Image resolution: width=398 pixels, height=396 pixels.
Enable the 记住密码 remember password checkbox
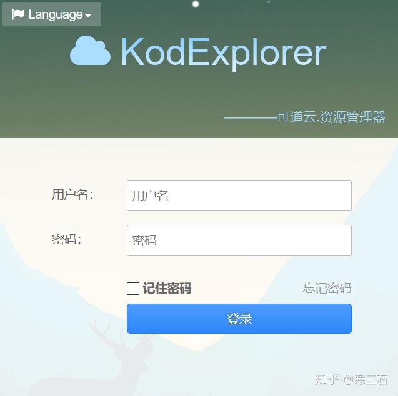pos(133,289)
